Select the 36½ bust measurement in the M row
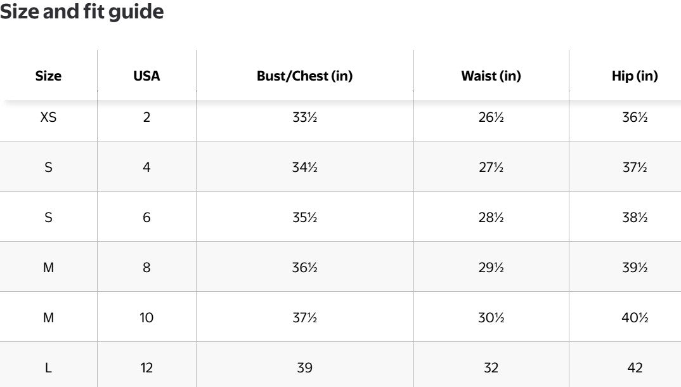This screenshot has width=681, height=387. [304, 268]
